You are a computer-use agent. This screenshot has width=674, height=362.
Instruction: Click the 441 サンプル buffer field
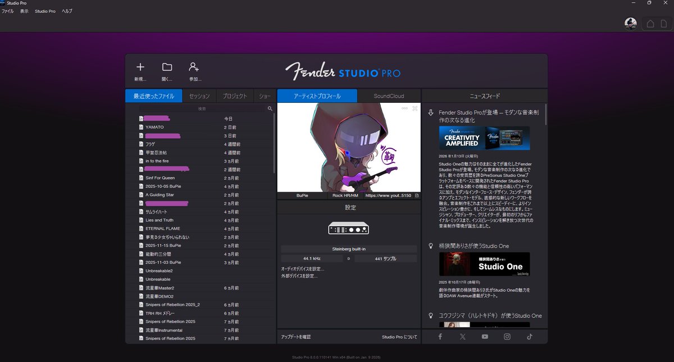[x=386, y=259]
